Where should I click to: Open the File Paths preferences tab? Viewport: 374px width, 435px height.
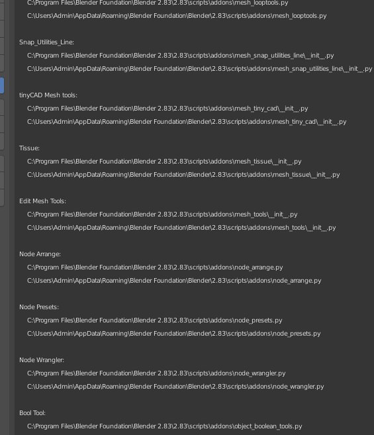tap(2, 197)
